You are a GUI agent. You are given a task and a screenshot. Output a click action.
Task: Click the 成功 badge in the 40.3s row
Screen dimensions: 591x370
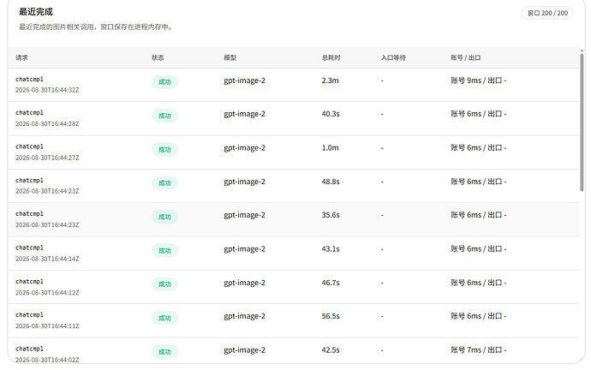tap(164, 116)
